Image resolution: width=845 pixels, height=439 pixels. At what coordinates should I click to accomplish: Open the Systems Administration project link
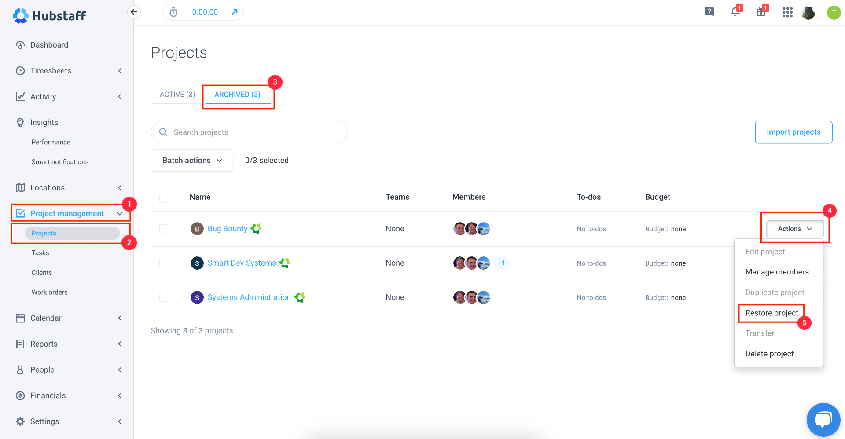[249, 297]
